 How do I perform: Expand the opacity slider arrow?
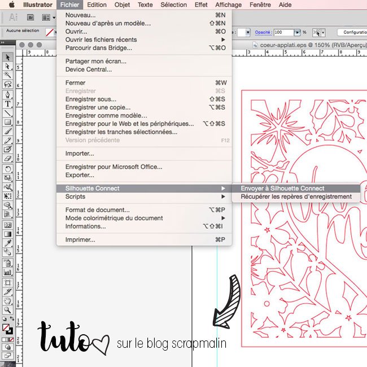(297, 32)
